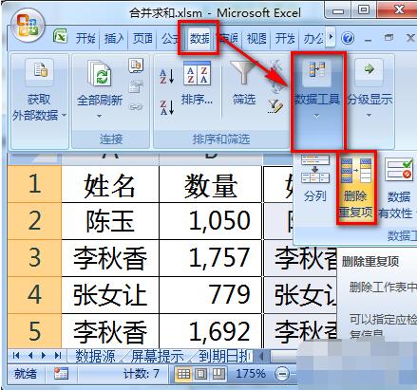This screenshot has width=417, height=390.
Task: Open the 开始 ribbon tab
Action: 85,39
